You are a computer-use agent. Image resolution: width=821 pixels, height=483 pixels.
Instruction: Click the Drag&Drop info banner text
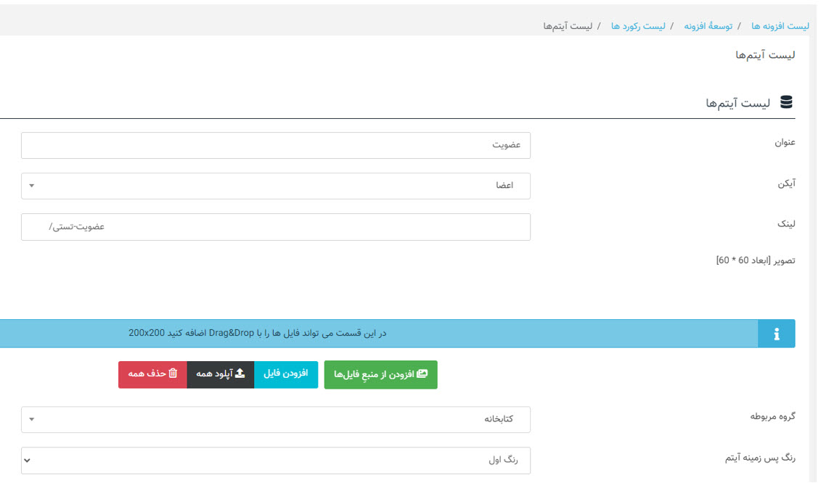click(x=258, y=334)
